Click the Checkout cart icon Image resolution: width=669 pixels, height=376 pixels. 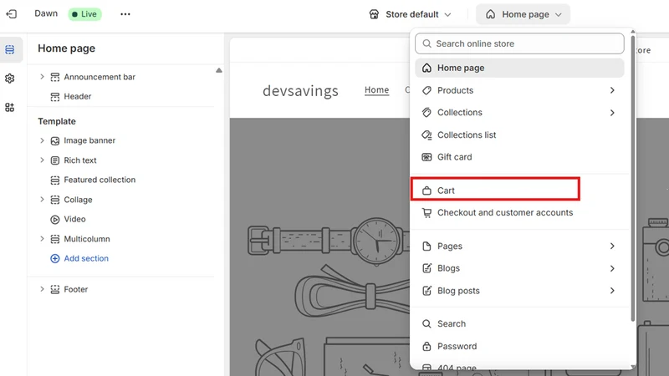pyautogui.click(x=426, y=213)
